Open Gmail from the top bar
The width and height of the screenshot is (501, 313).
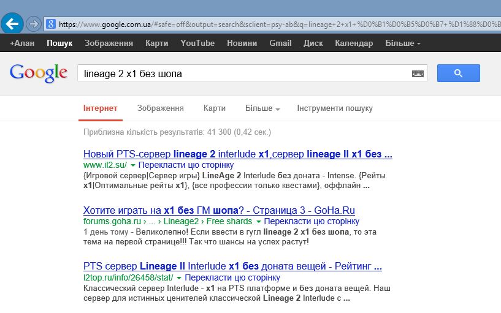(x=280, y=43)
